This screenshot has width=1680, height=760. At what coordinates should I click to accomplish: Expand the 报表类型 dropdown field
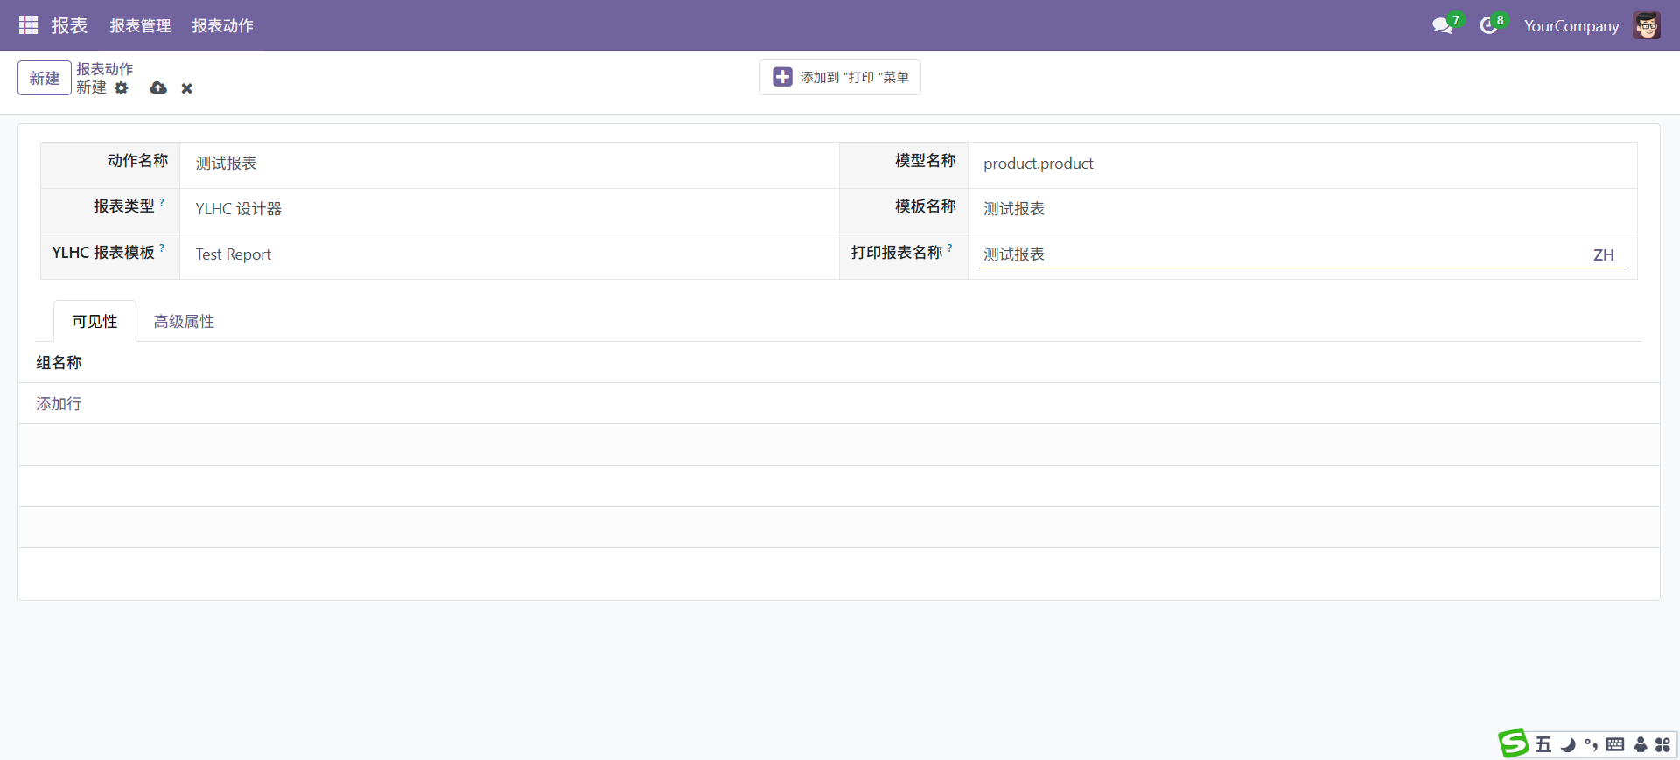tap(507, 209)
